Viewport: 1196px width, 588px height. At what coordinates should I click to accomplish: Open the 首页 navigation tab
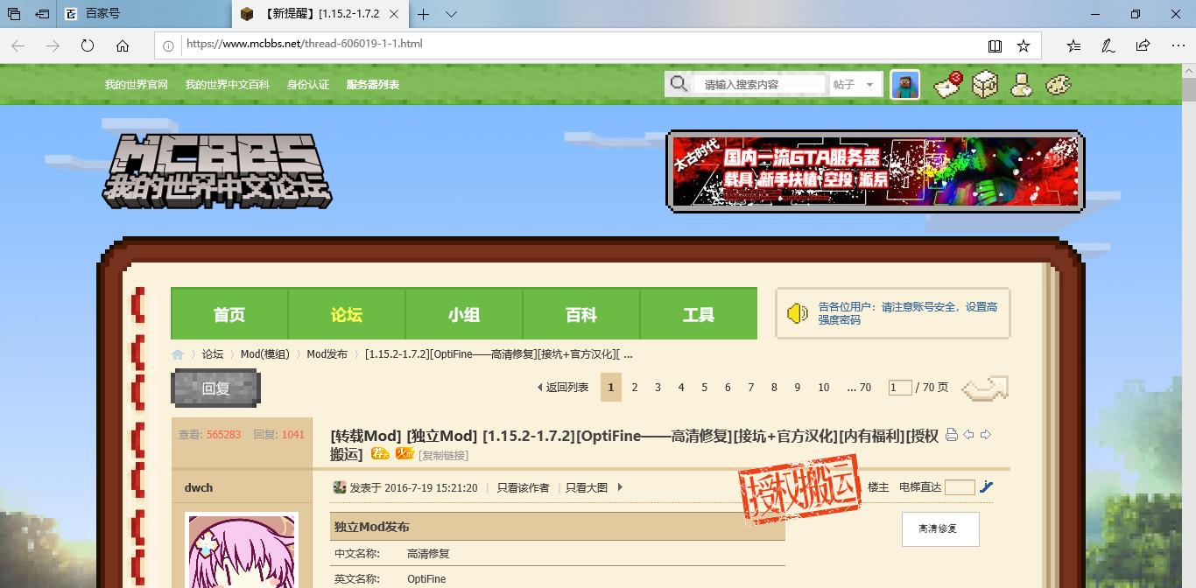point(229,314)
